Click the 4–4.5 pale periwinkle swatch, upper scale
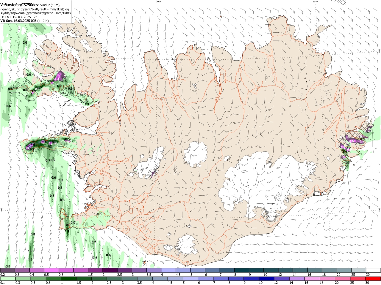The height and width of the screenshot is (285, 381). click(x=168, y=270)
